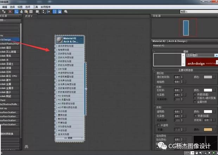Select the pan hand tool icon
This screenshot has height=155, width=218.
(x=197, y=153)
